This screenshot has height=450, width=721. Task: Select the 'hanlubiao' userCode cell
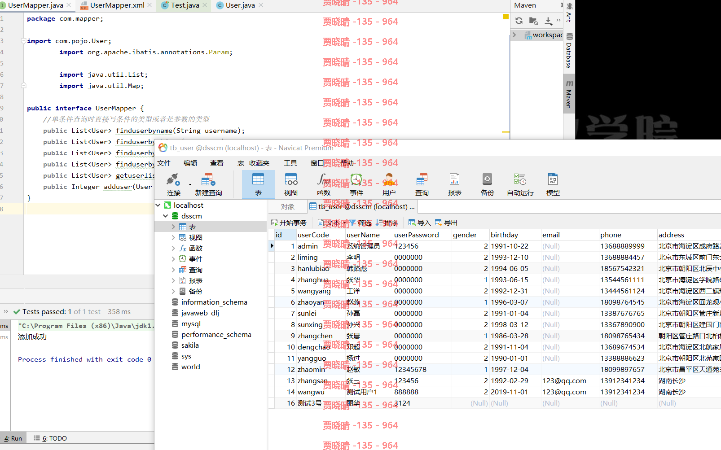pyautogui.click(x=321, y=268)
